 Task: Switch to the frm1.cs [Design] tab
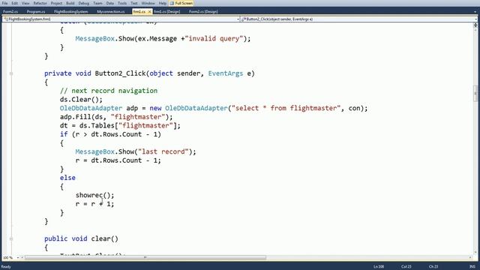166,12
